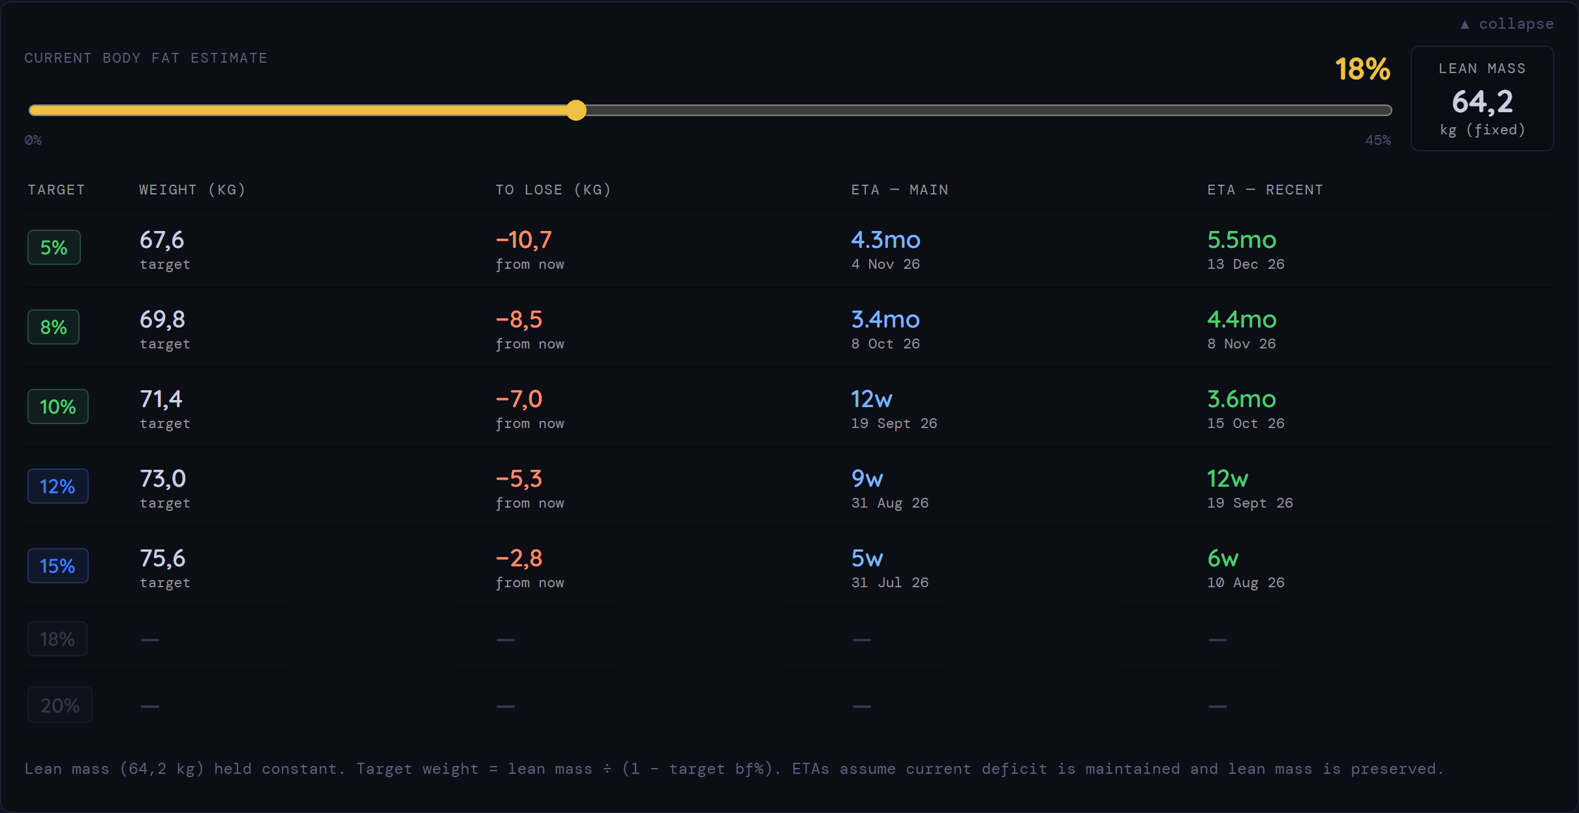
Task: Click recent ETA 3.6mo
Action: pos(1242,399)
